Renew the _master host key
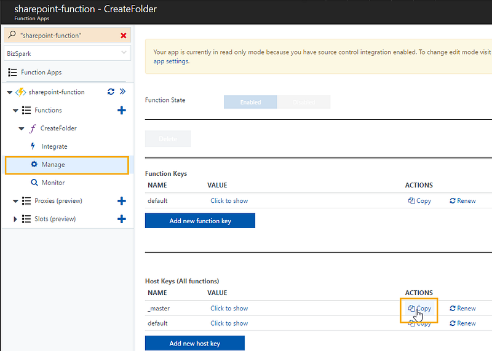 463,309
